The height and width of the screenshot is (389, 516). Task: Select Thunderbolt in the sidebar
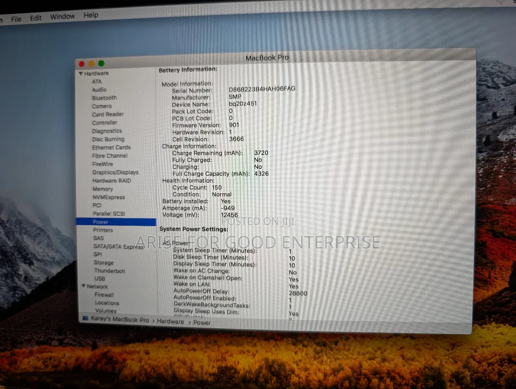[110, 271]
